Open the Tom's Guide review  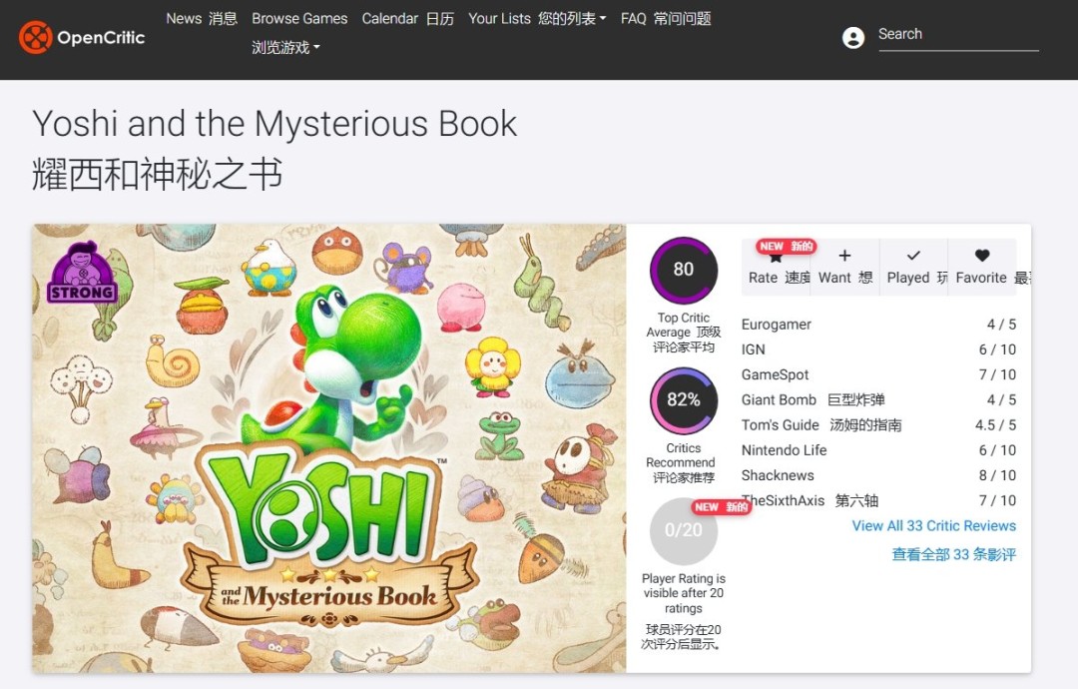tap(820, 425)
